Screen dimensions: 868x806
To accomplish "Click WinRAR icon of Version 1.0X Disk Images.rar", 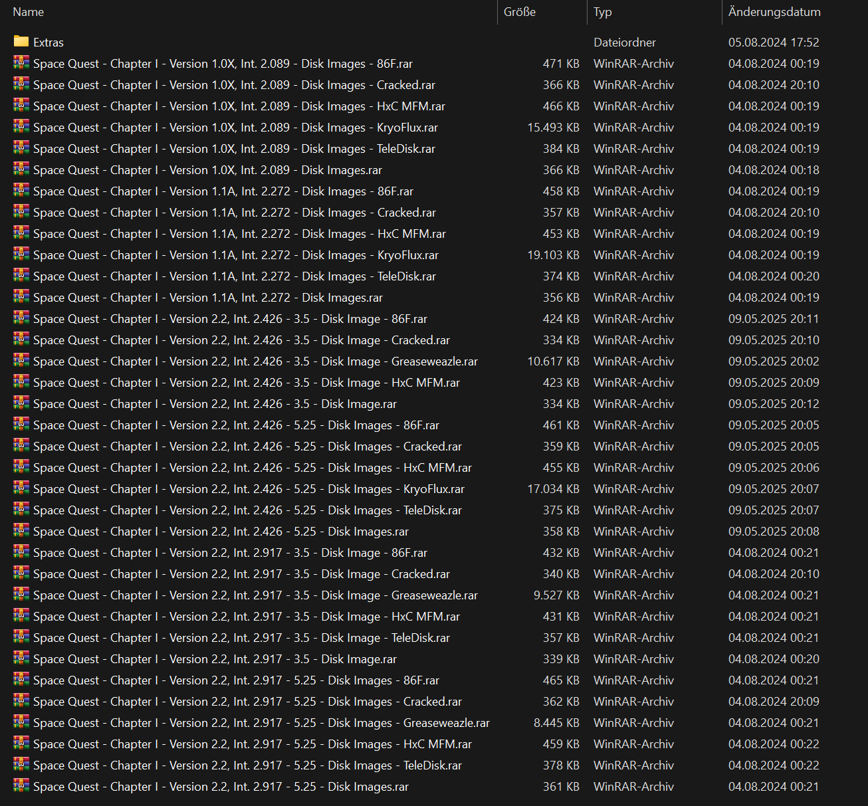I will pos(21,169).
